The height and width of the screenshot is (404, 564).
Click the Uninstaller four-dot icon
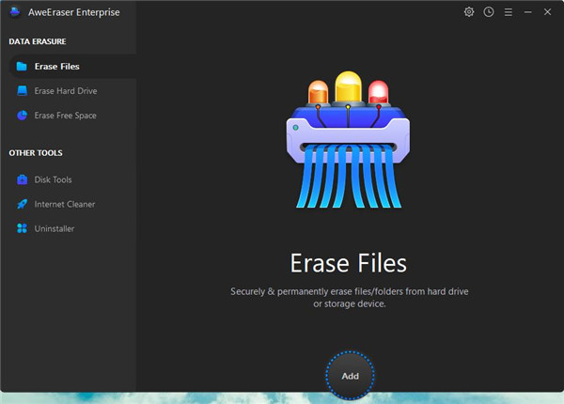22,228
